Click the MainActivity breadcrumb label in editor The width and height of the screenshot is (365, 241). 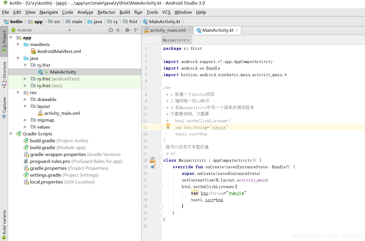pyautogui.click(x=176, y=40)
